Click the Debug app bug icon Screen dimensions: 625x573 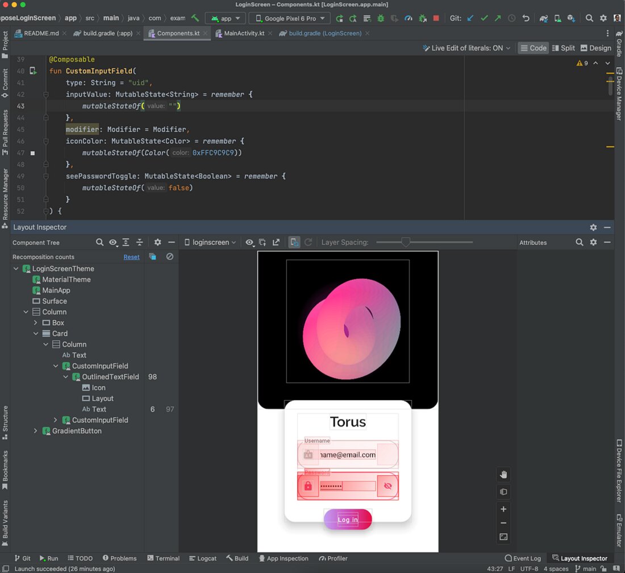381,18
